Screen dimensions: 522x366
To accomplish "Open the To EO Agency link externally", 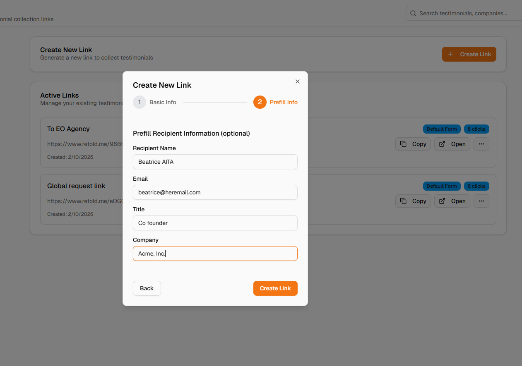I will 452,144.
